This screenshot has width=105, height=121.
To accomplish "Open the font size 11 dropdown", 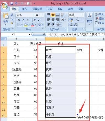I will [x=43, y=15].
